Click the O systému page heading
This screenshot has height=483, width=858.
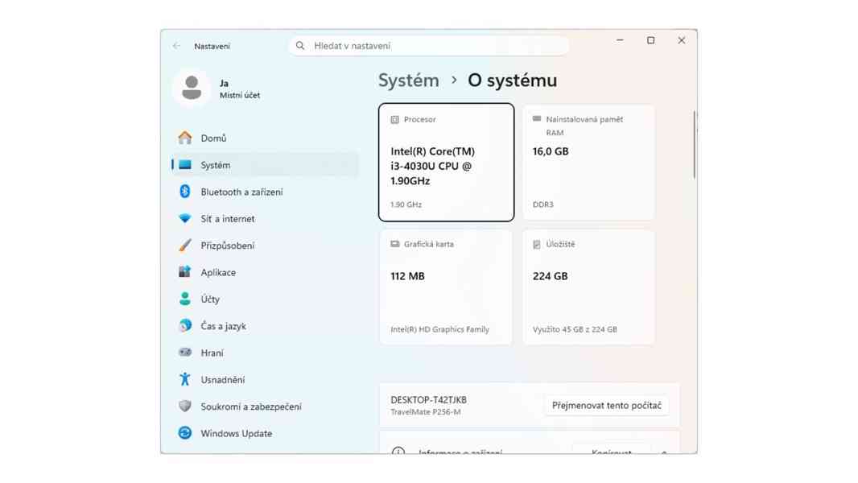512,80
